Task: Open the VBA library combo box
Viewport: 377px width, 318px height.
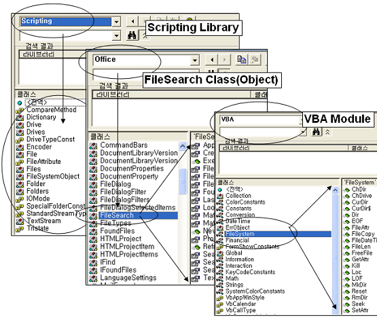Action: [260, 120]
